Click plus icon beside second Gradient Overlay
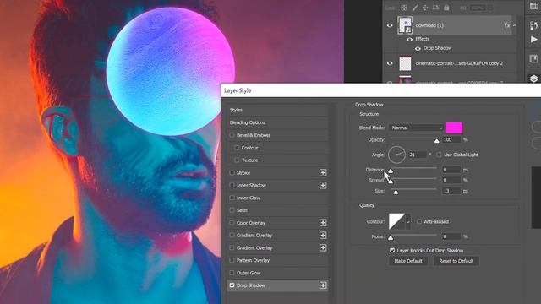 pos(323,247)
